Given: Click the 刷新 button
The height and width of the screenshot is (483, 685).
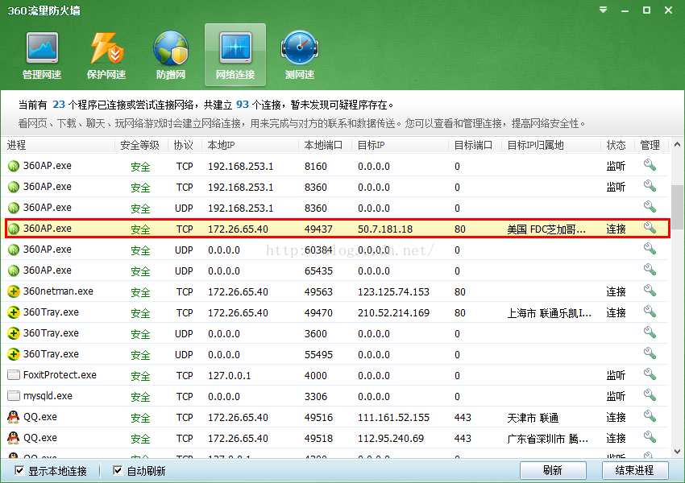Looking at the screenshot, I should pos(553,470).
